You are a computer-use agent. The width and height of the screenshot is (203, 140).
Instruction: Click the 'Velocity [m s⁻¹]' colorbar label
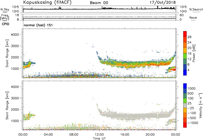(200, 105)
